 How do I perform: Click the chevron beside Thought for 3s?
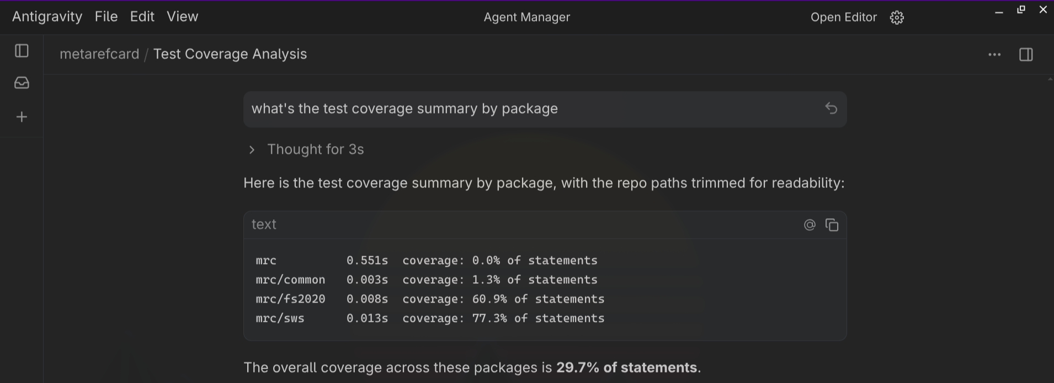pyautogui.click(x=252, y=150)
